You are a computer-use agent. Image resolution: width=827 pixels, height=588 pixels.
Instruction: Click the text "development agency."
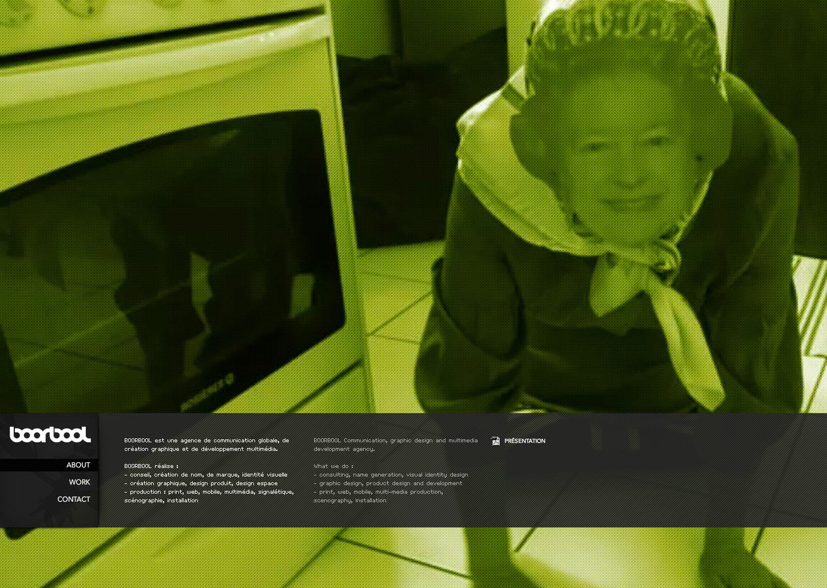(x=344, y=449)
